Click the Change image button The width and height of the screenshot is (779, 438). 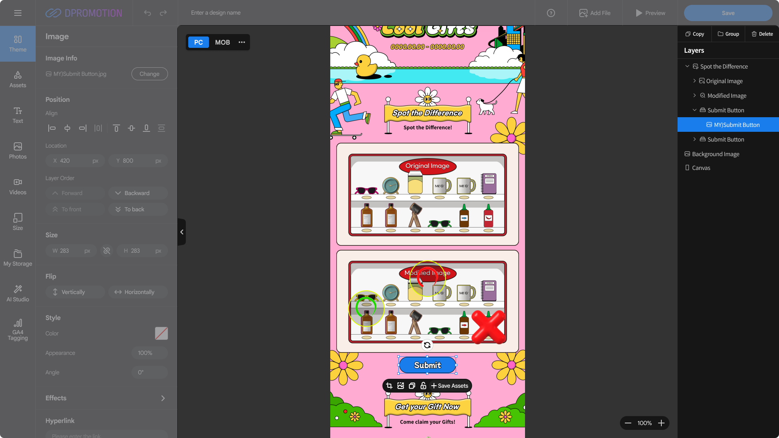(149, 74)
